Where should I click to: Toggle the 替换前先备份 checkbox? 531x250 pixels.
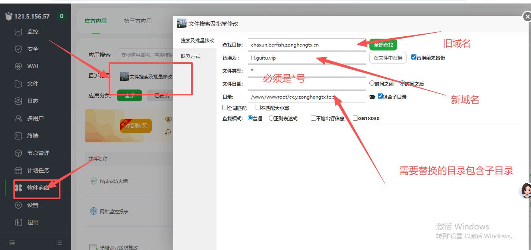click(x=414, y=57)
